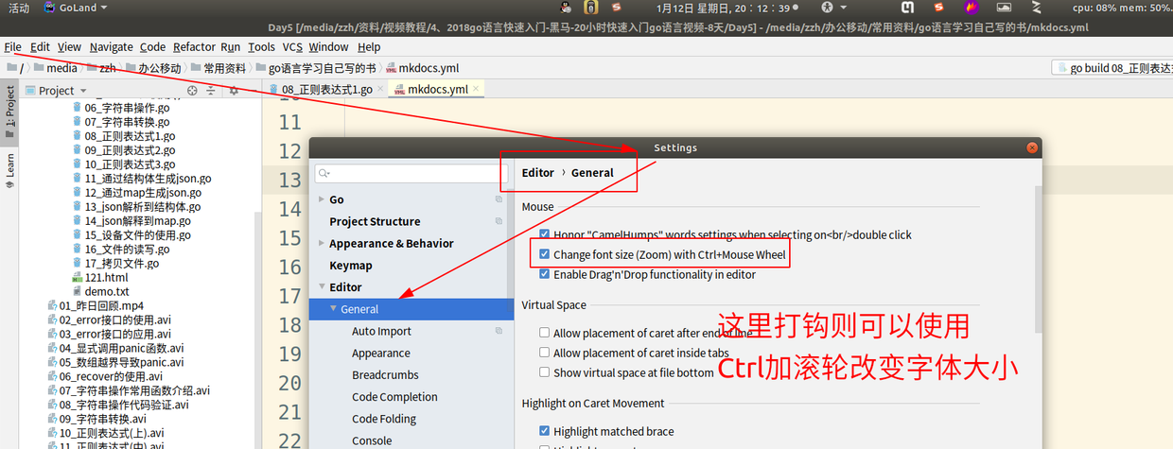Click the locate-in-project target icon
1173x449 pixels.
(x=192, y=91)
